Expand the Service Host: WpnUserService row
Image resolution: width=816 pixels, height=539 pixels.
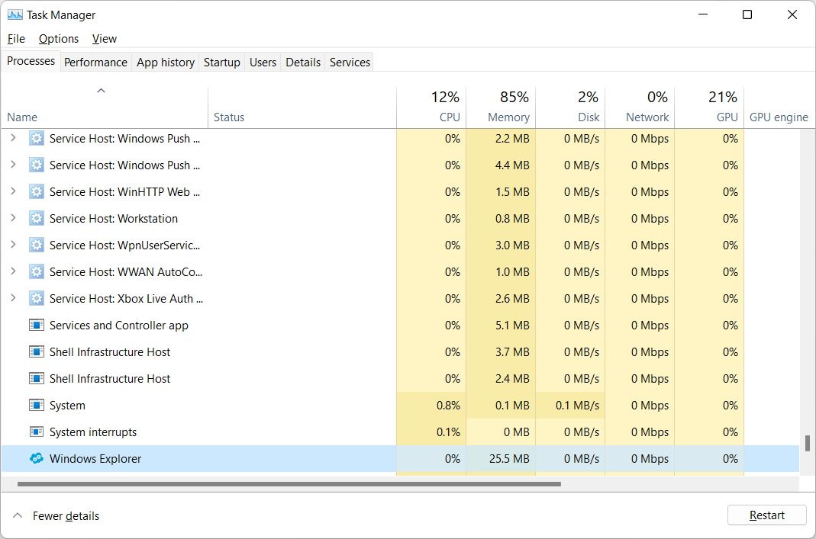coord(14,244)
